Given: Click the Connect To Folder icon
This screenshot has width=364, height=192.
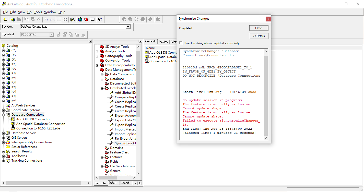Looking at the screenshot, I should pos(13,19).
